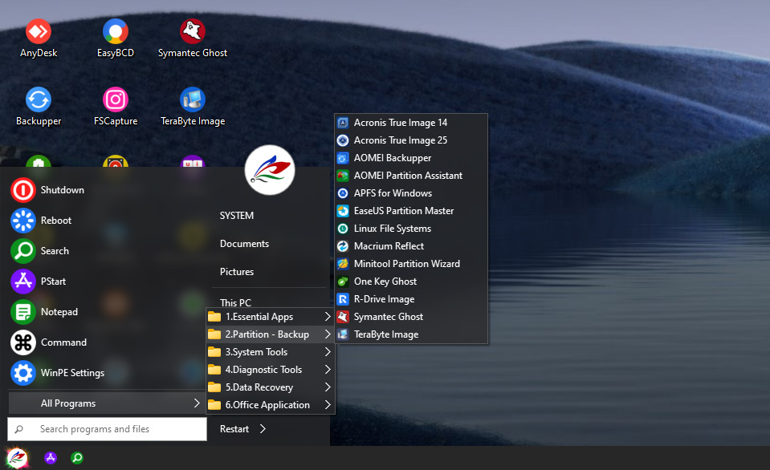Image resolution: width=770 pixels, height=470 pixels.
Task: Open the All Programs menu
Action: pos(104,403)
